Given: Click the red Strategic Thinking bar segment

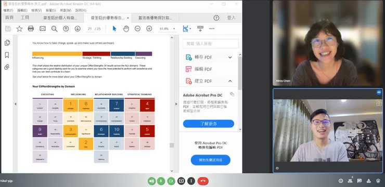Looking at the screenshot, I should tap(96, 54).
